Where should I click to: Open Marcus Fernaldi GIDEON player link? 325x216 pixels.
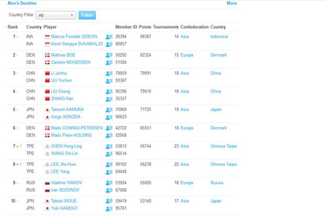[x=74, y=37]
